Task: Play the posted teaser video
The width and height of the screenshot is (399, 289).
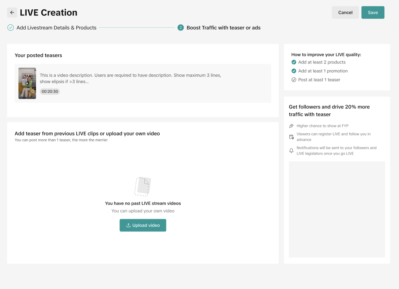Action: 27,83
